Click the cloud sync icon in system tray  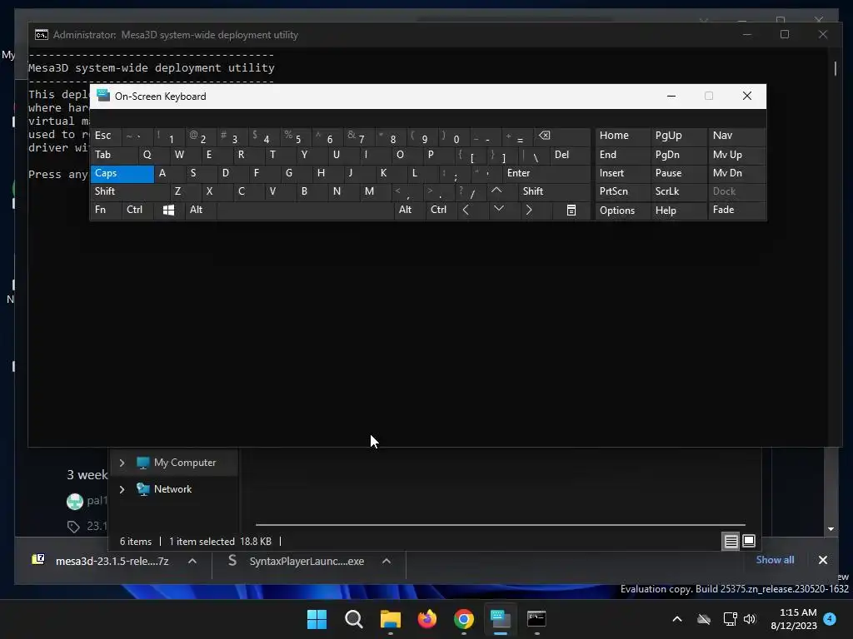704,619
